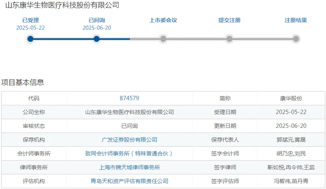Click the 靳如悦,冉令帅,王蕊 lawyers cell
326x189 pixels.
pyautogui.click(x=291, y=167)
